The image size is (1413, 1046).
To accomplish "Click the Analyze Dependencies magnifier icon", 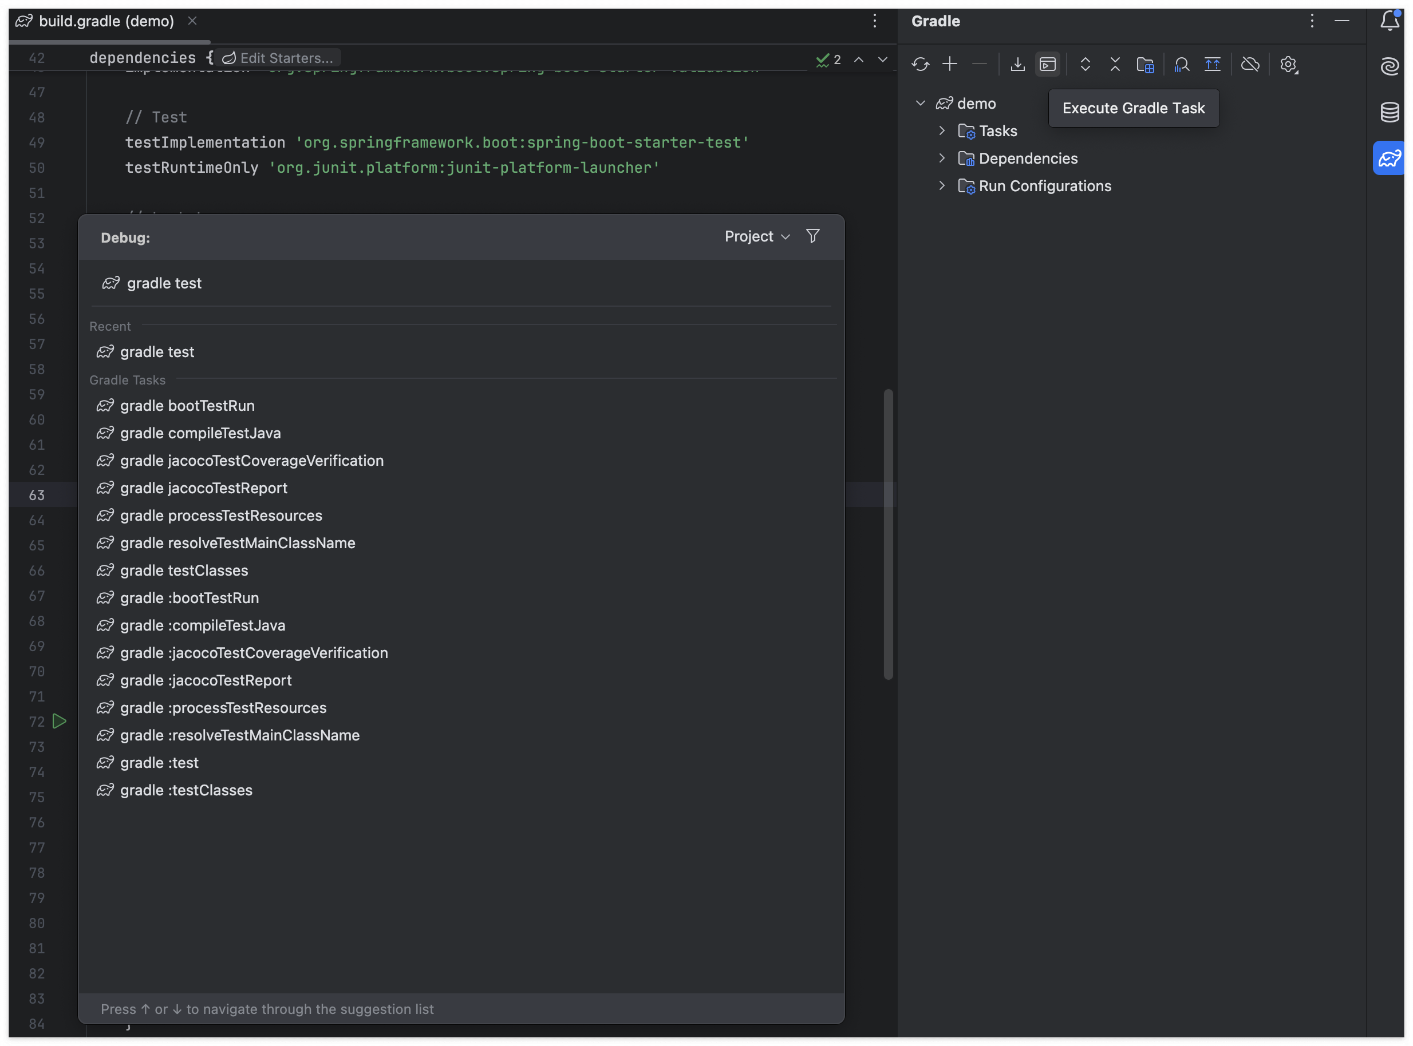I will (x=1181, y=64).
